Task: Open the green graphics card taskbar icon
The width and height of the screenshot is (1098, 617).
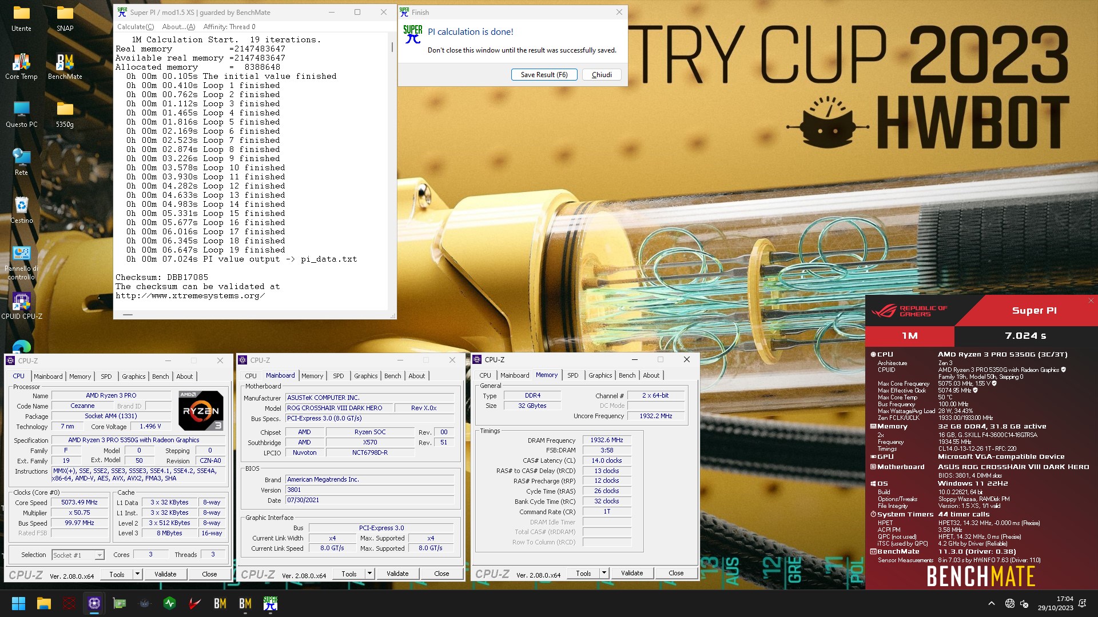Action: (120, 603)
